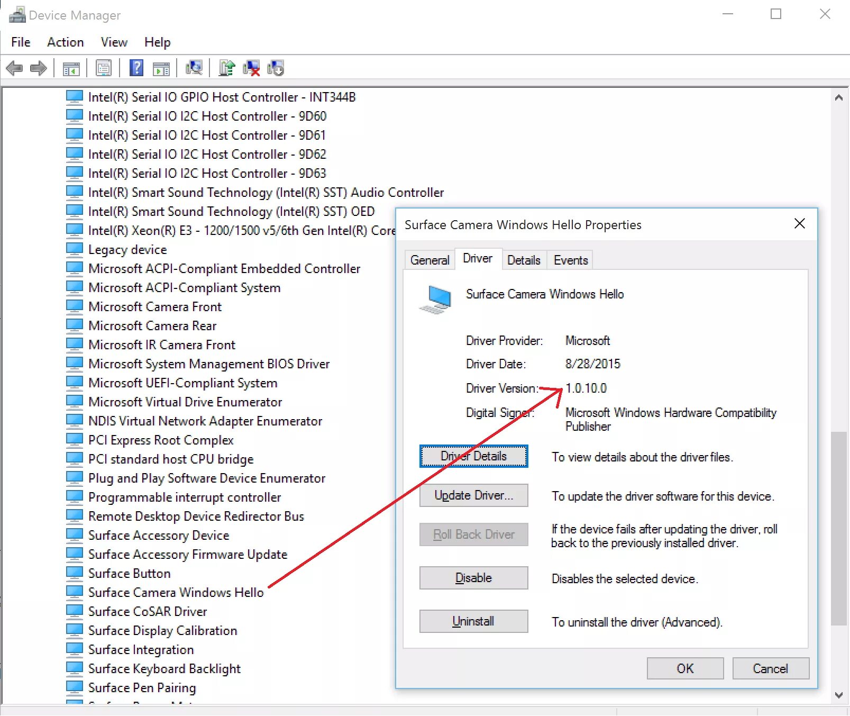Click the Uninstall device icon with red X
850x716 pixels.
[x=251, y=68]
